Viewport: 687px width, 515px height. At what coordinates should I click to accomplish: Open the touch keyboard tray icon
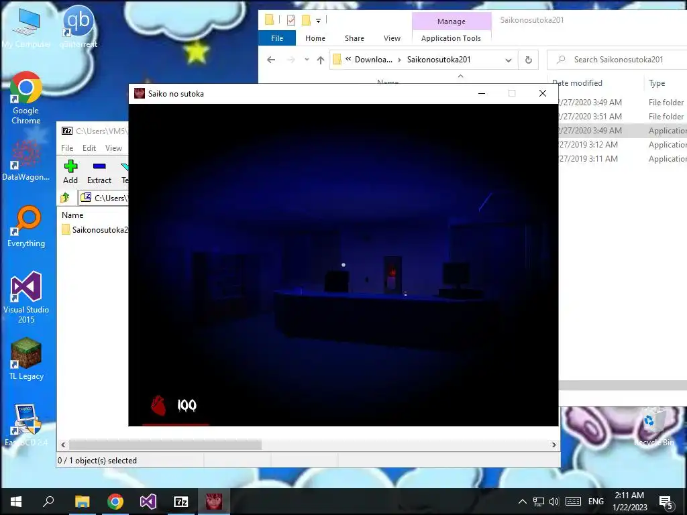pyautogui.click(x=573, y=502)
